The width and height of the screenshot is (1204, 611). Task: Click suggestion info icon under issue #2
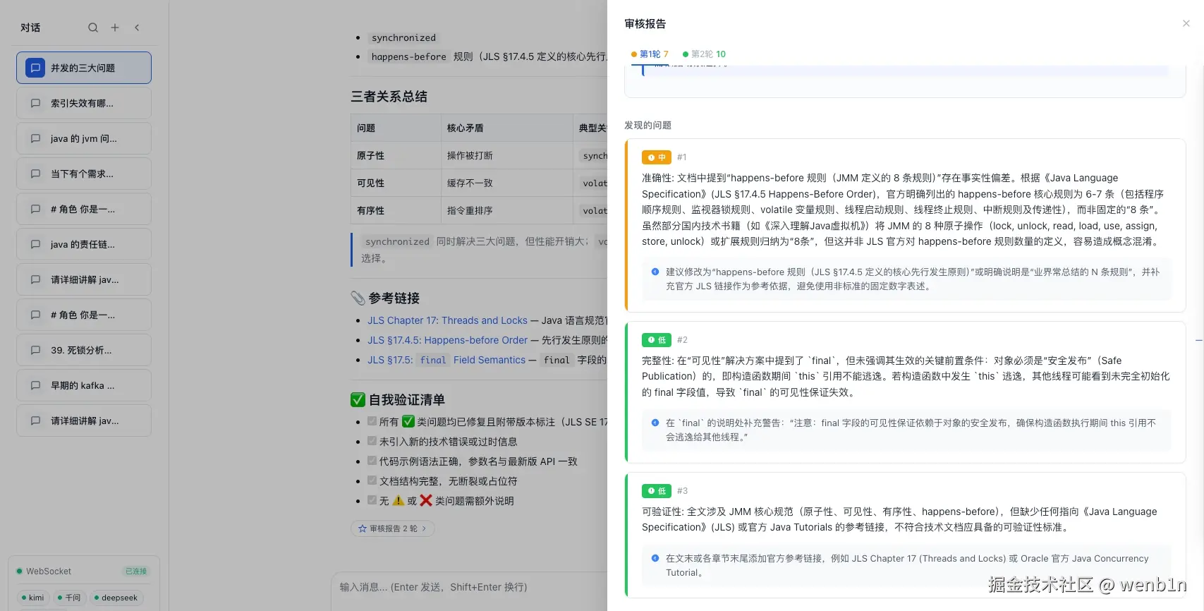tap(655, 423)
